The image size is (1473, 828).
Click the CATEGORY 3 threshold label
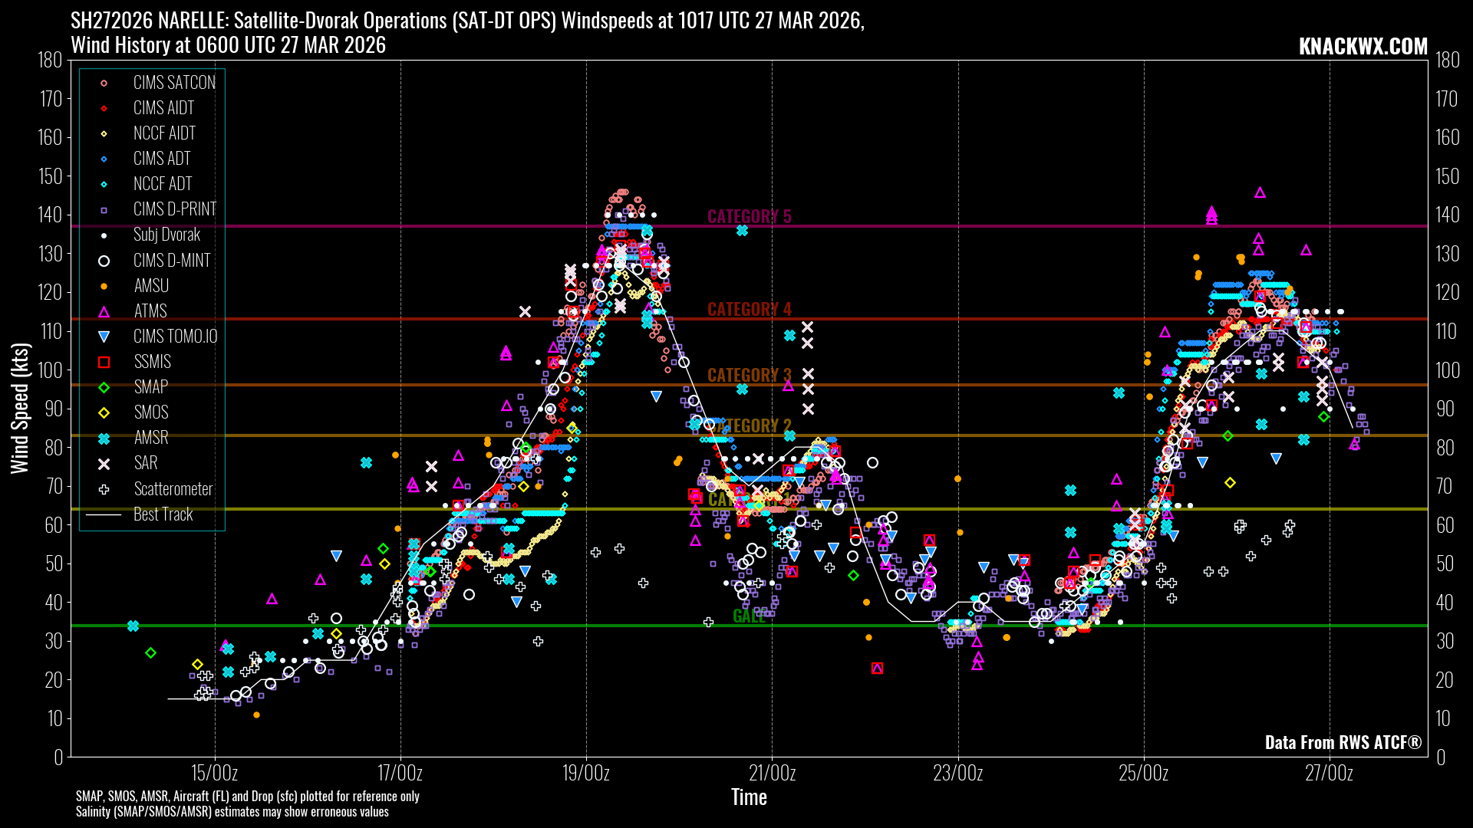[x=749, y=376]
